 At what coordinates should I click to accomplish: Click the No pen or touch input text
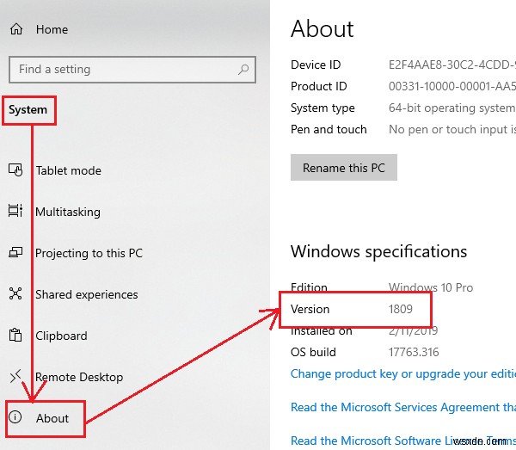click(x=452, y=129)
